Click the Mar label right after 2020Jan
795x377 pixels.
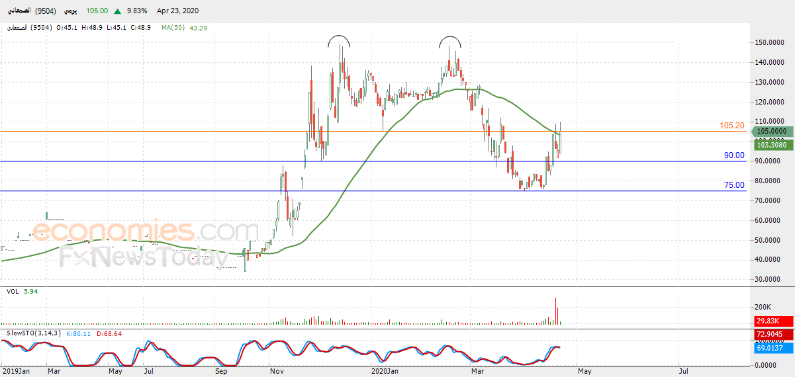click(x=478, y=372)
